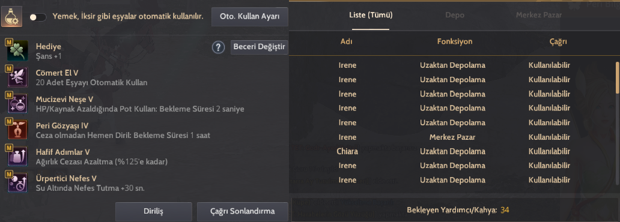Select the Peri Gözyaşı IV skill icon

pos(17,130)
